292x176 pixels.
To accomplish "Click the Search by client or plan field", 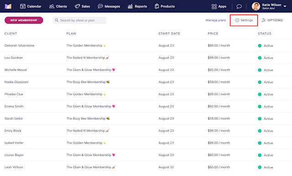I will point(79,20).
